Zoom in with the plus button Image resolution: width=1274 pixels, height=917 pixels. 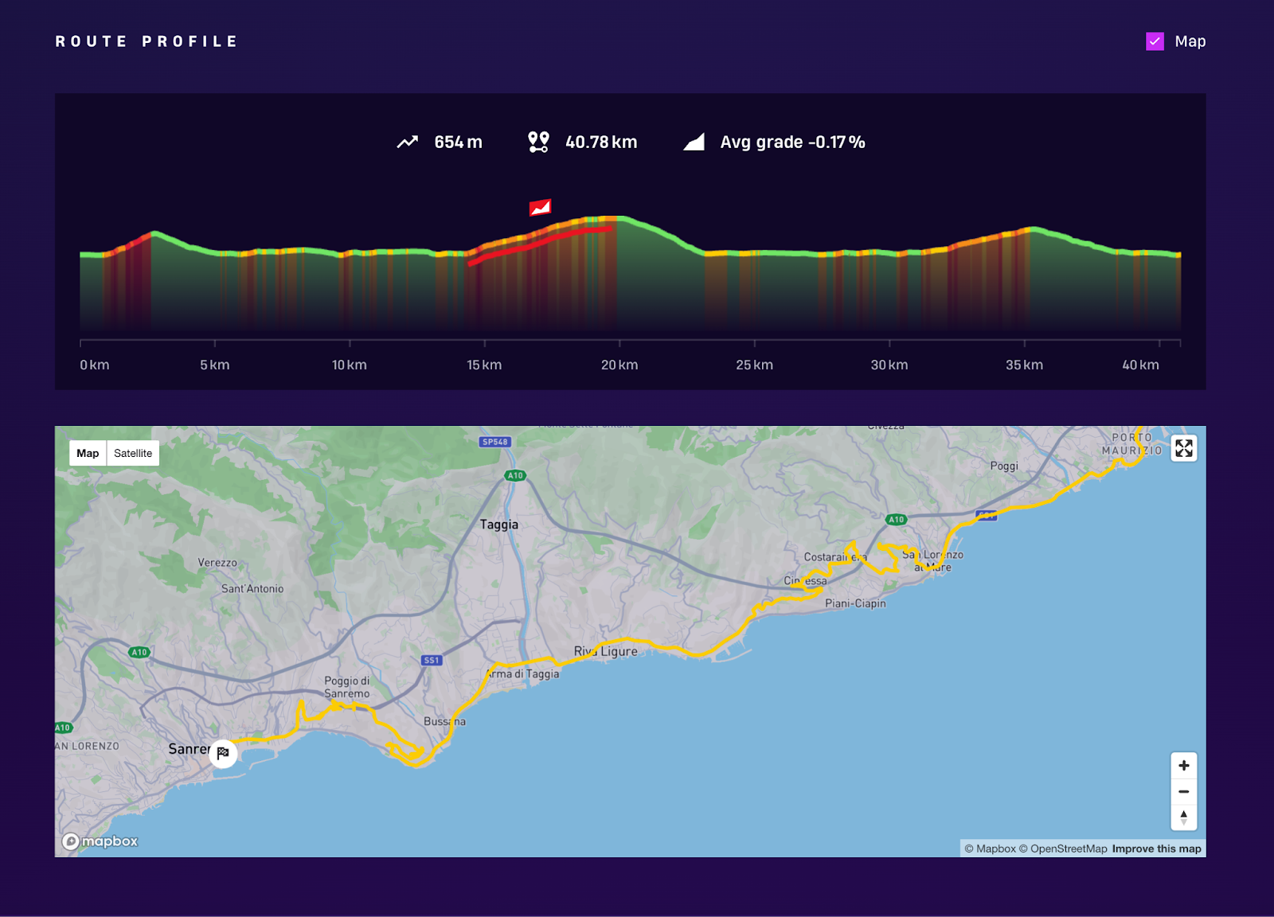point(1184,764)
